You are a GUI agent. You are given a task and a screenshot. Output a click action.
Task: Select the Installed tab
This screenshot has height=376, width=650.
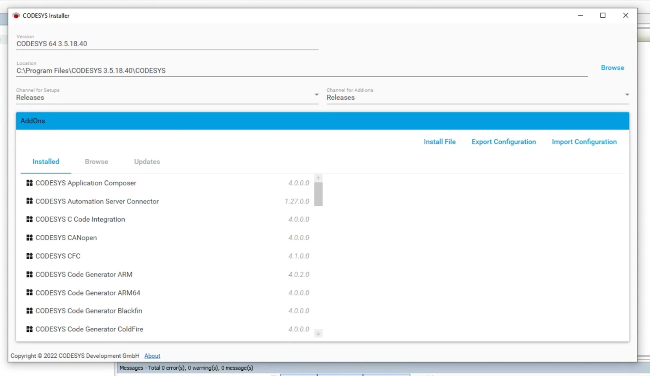(x=46, y=162)
